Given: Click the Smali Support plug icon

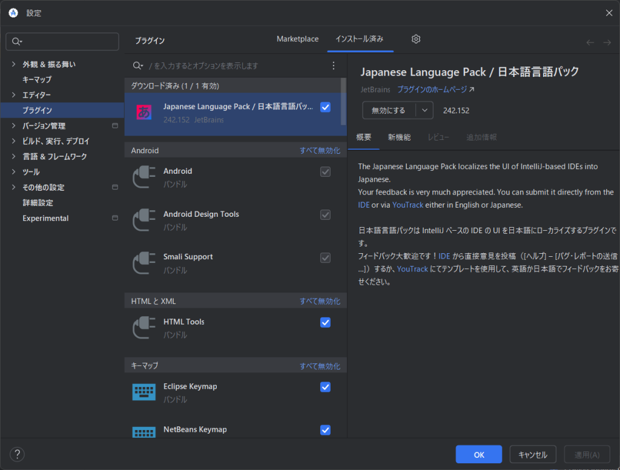Looking at the screenshot, I should (144, 263).
